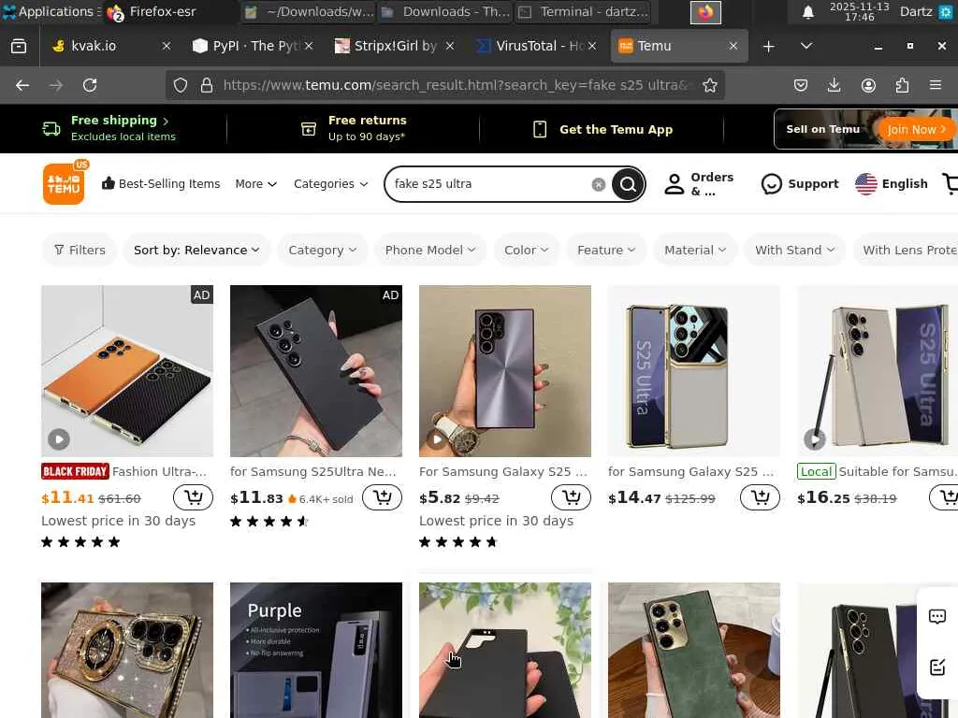Expand the Category filter dropdown

tap(322, 250)
